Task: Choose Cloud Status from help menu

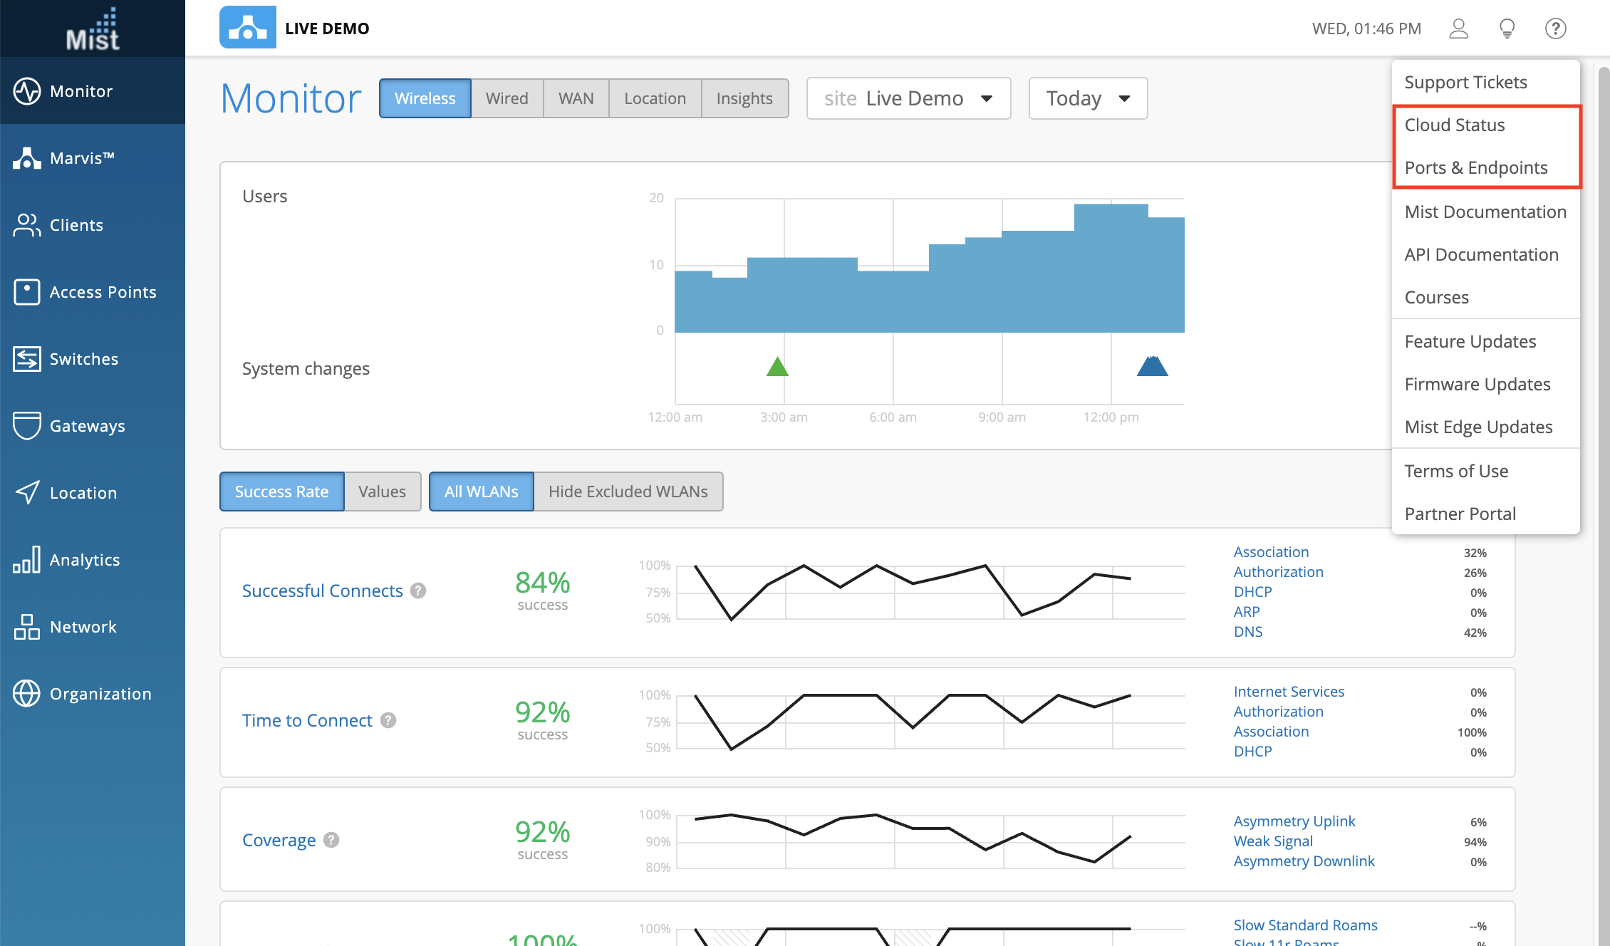Action: point(1454,125)
